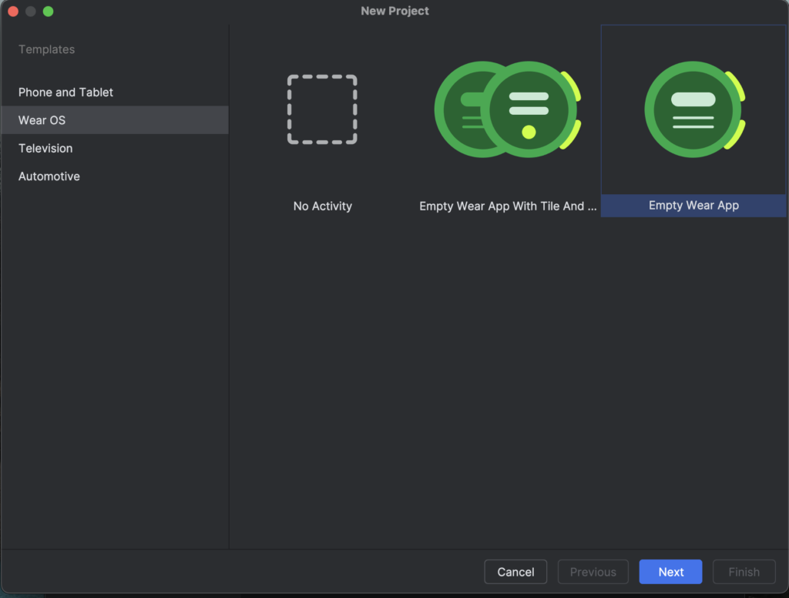Click the Empty Wear App watch icon

(693, 109)
